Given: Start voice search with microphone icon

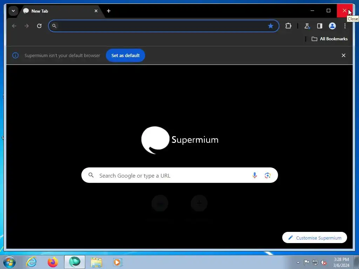Looking at the screenshot, I should point(255,175).
